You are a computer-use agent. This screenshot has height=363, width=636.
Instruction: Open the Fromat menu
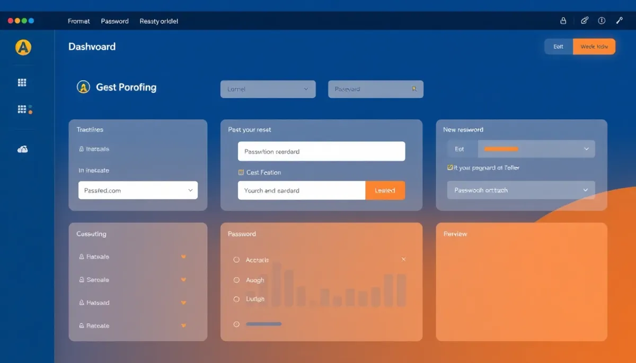tap(79, 21)
